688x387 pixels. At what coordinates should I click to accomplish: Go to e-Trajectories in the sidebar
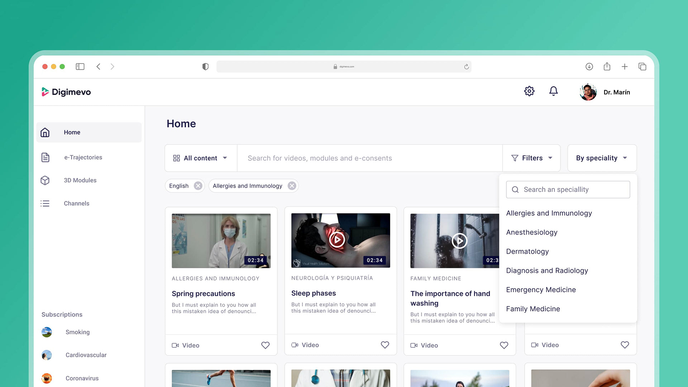83,157
